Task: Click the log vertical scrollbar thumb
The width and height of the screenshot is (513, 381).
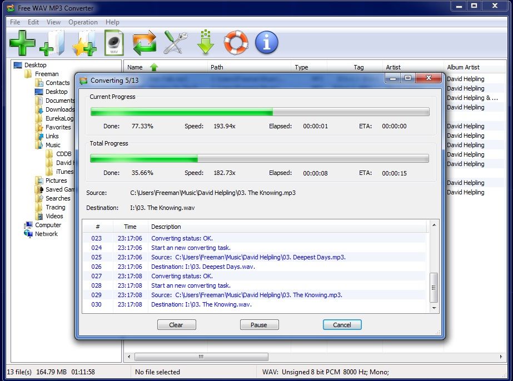Action: click(x=434, y=288)
